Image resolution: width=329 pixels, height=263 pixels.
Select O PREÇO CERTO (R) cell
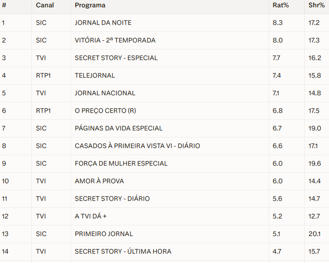click(x=105, y=111)
